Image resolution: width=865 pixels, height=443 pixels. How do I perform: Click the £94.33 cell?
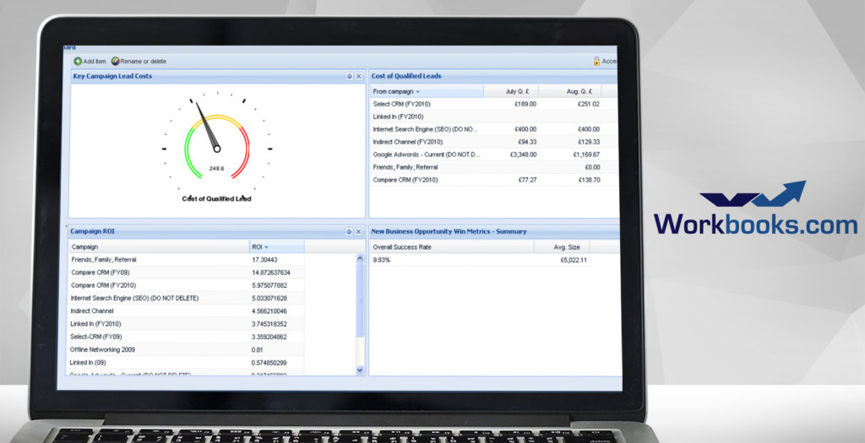527,142
